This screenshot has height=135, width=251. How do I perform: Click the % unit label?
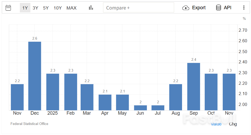point(244,18)
